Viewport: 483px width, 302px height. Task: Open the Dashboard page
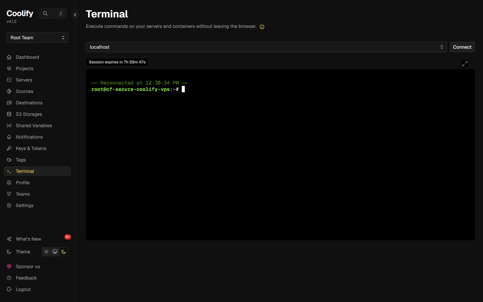(37, 57)
